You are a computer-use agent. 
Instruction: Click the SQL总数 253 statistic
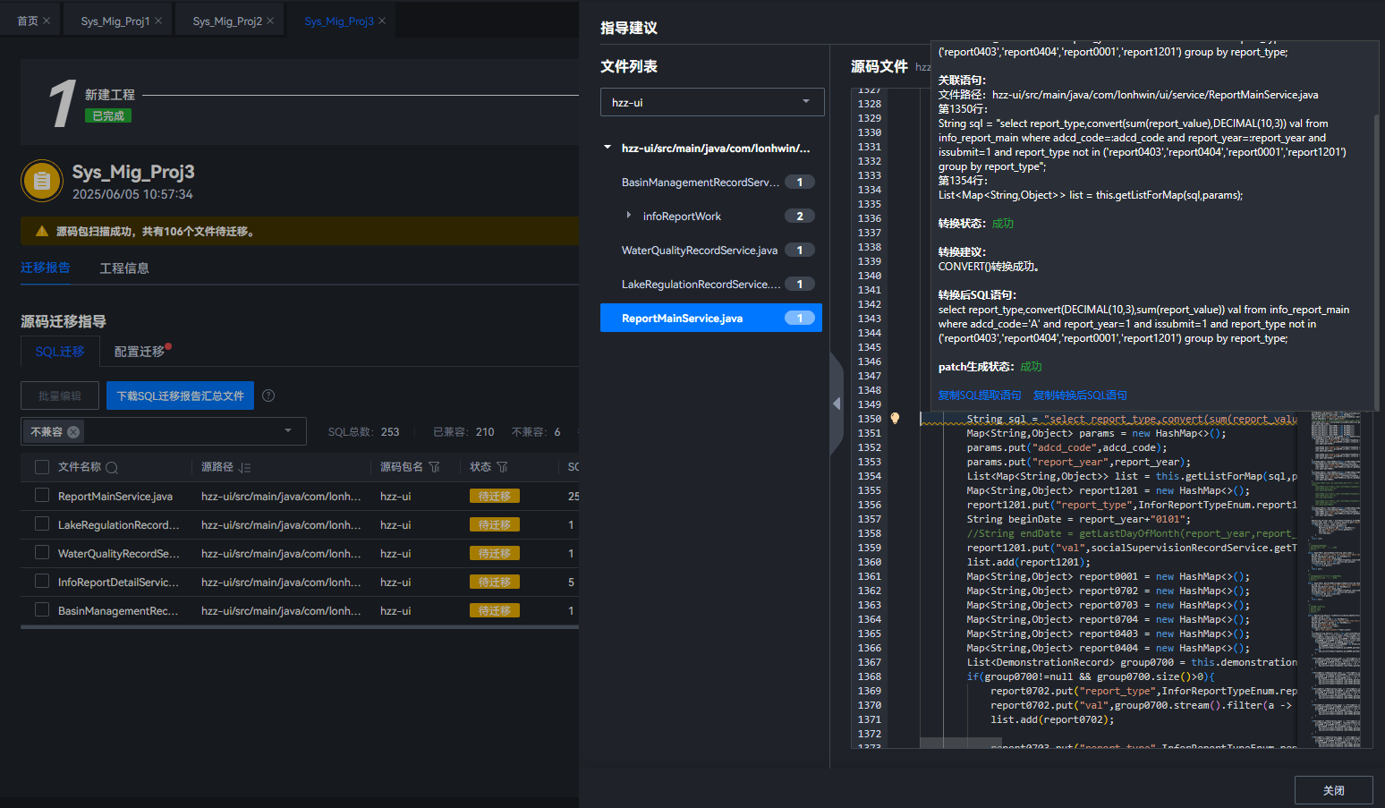click(x=364, y=431)
